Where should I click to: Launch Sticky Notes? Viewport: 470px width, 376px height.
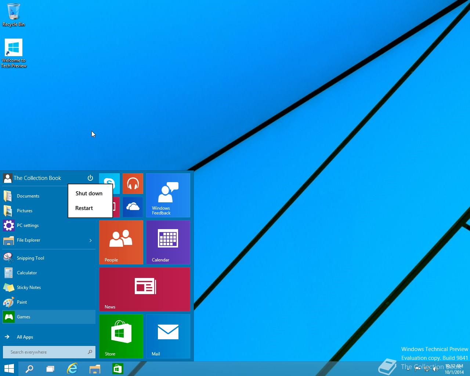tap(49, 288)
